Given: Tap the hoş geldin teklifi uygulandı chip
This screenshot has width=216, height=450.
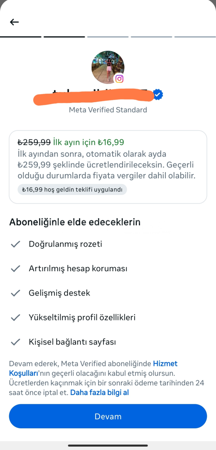Looking at the screenshot, I should (x=72, y=190).
